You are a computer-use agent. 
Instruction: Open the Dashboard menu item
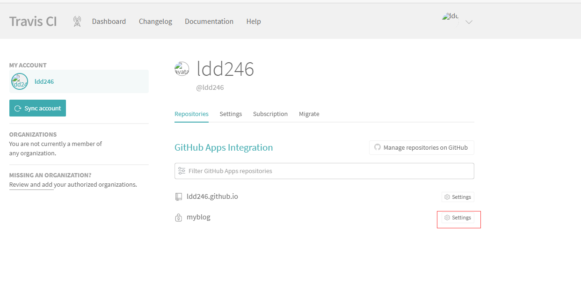[109, 21]
